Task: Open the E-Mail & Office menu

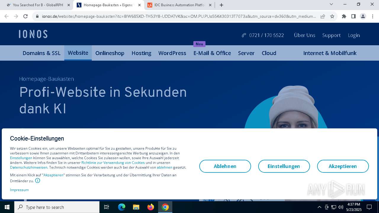Action: pos(212,53)
